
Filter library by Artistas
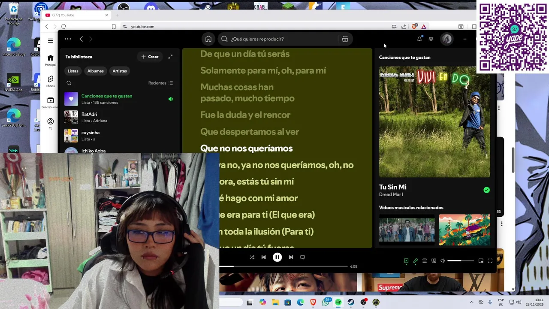click(120, 71)
